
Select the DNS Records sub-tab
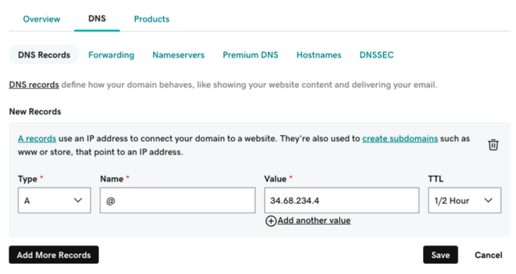[44, 55]
